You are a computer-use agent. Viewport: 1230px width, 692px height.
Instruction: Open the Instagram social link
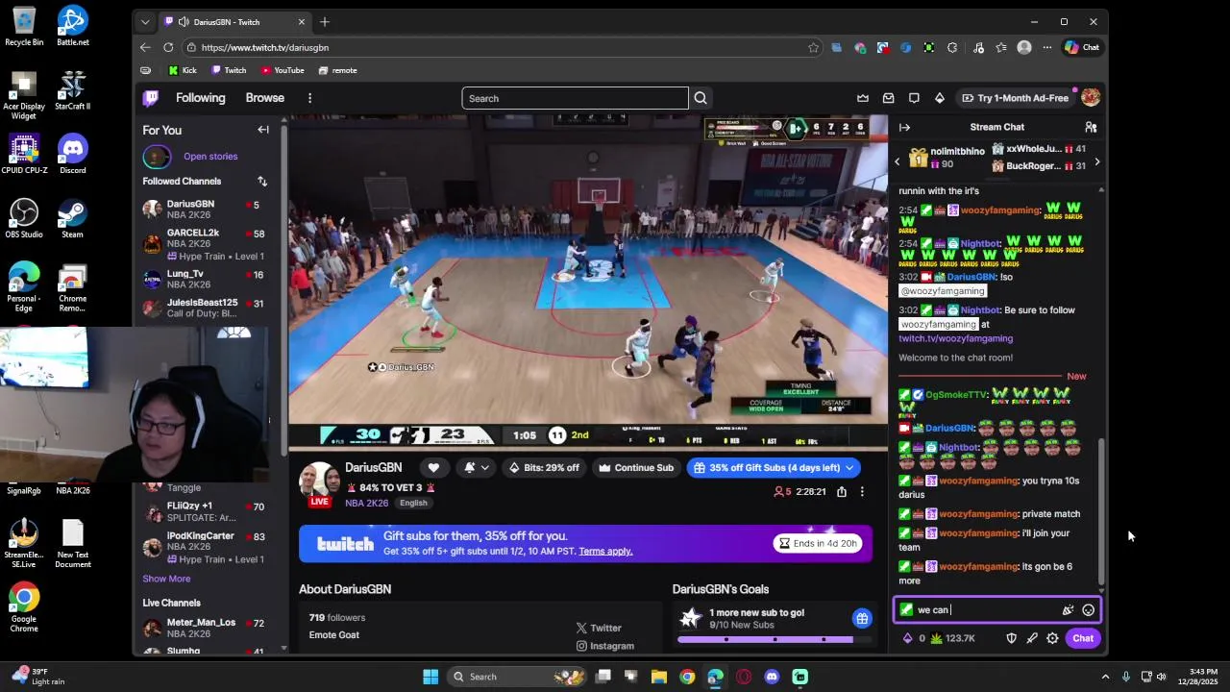(604, 646)
